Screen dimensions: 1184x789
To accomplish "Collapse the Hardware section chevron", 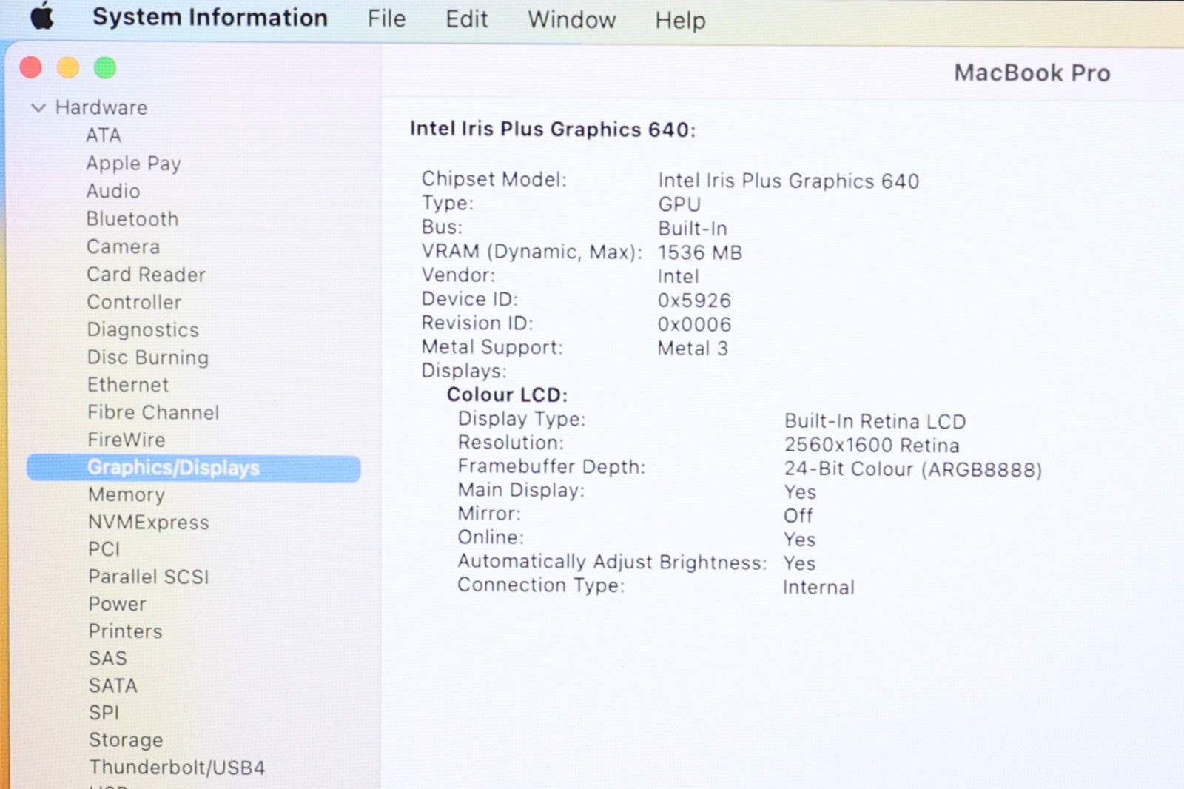I will (x=38, y=108).
